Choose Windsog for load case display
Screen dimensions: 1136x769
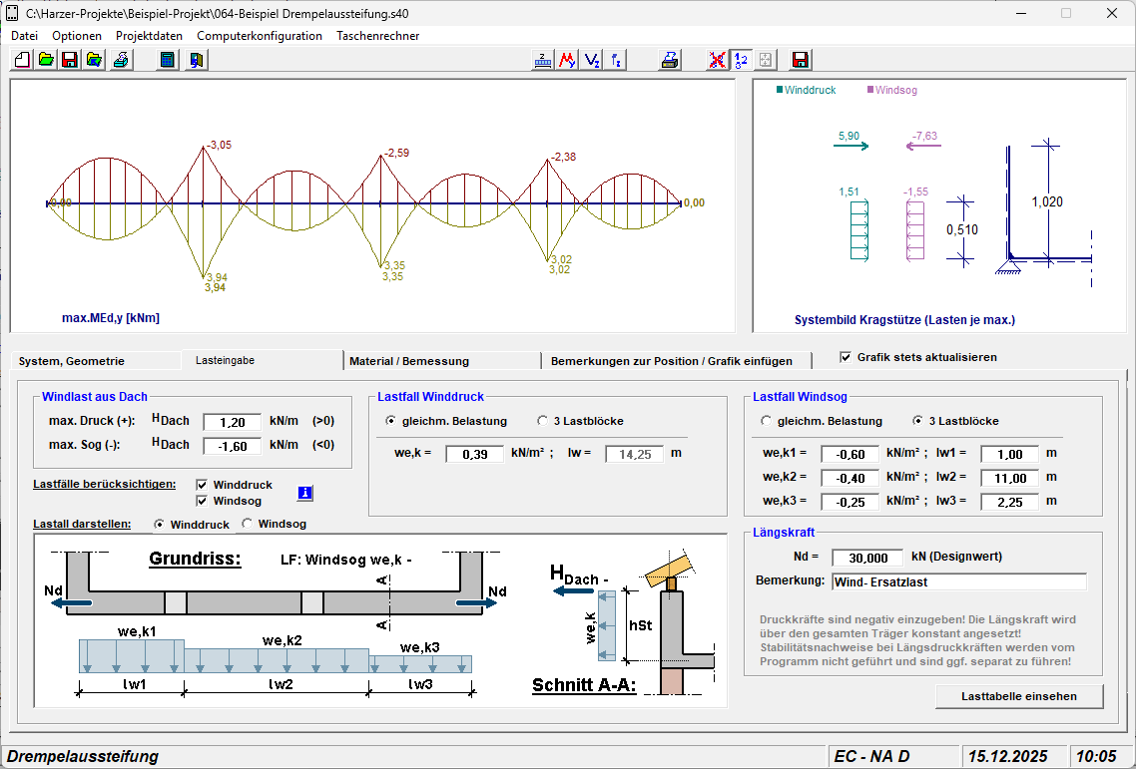coord(246,524)
